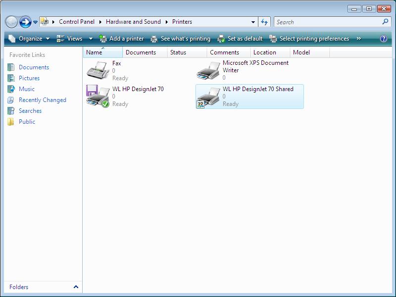396x297 pixels.
Task: Sort by the Model column header
Action: coord(310,52)
